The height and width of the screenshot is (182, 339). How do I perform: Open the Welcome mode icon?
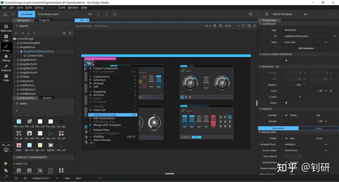tap(6, 28)
